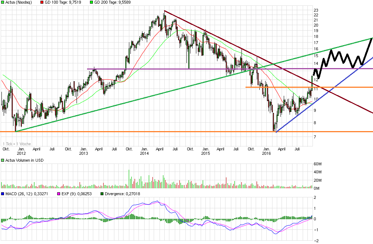Click the Jan. 2016 axis label
Screen dimensions: 373x244
[x=267, y=151]
